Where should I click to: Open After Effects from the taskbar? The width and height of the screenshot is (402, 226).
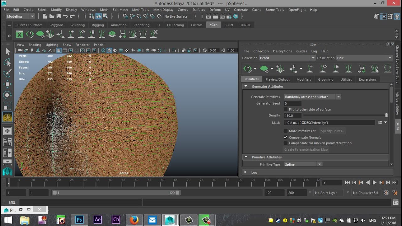(x=97, y=220)
